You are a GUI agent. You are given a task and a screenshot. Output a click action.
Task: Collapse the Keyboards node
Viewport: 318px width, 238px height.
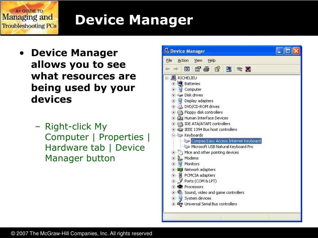(173, 135)
